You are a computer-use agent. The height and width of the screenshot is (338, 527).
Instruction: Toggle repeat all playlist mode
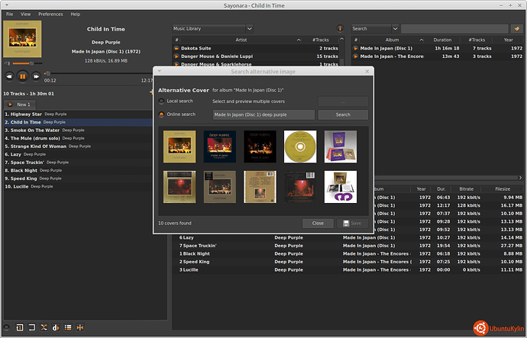click(x=32, y=327)
